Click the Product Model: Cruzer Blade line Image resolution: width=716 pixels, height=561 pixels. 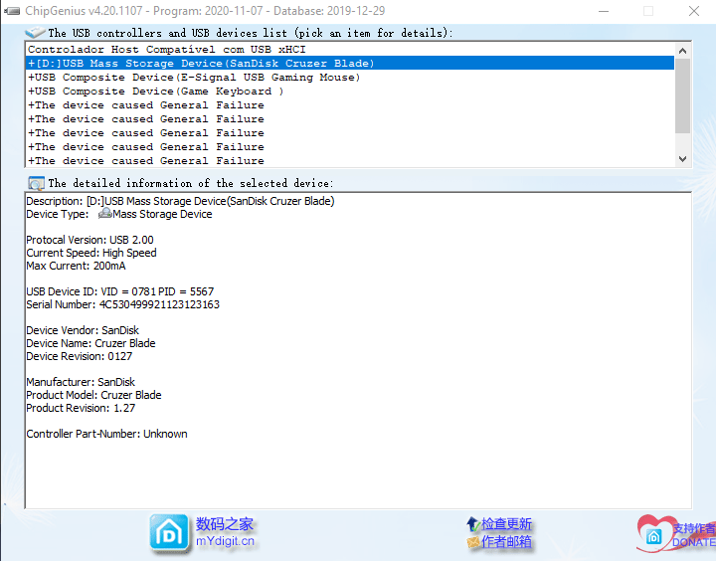click(x=93, y=395)
